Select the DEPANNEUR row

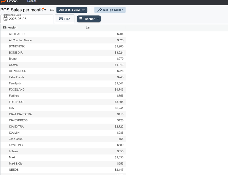click(x=63, y=71)
